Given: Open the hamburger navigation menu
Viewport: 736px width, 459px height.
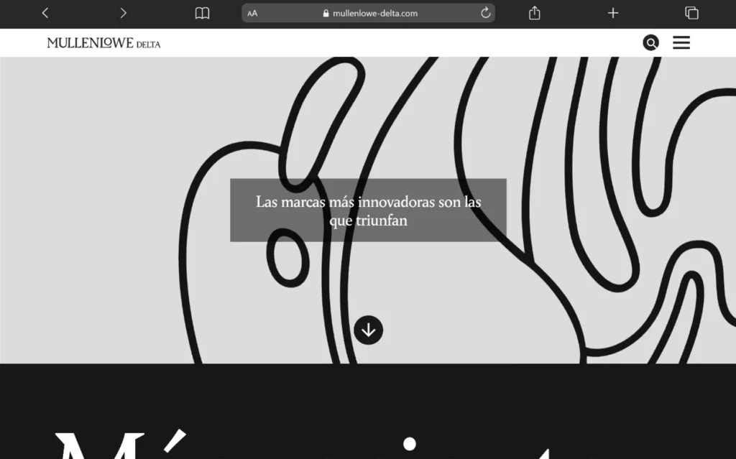Looking at the screenshot, I should [x=681, y=42].
